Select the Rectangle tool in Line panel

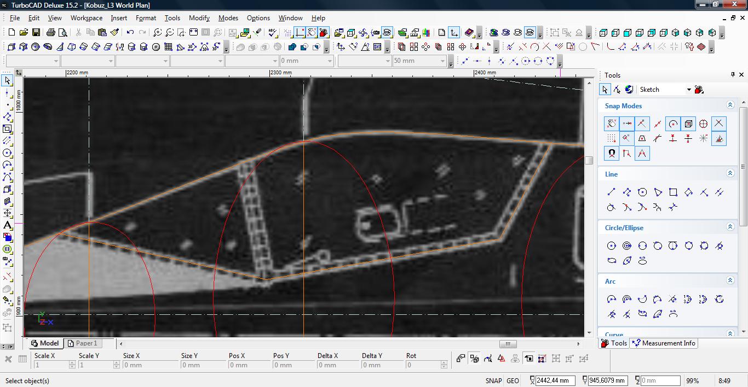point(673,192)
